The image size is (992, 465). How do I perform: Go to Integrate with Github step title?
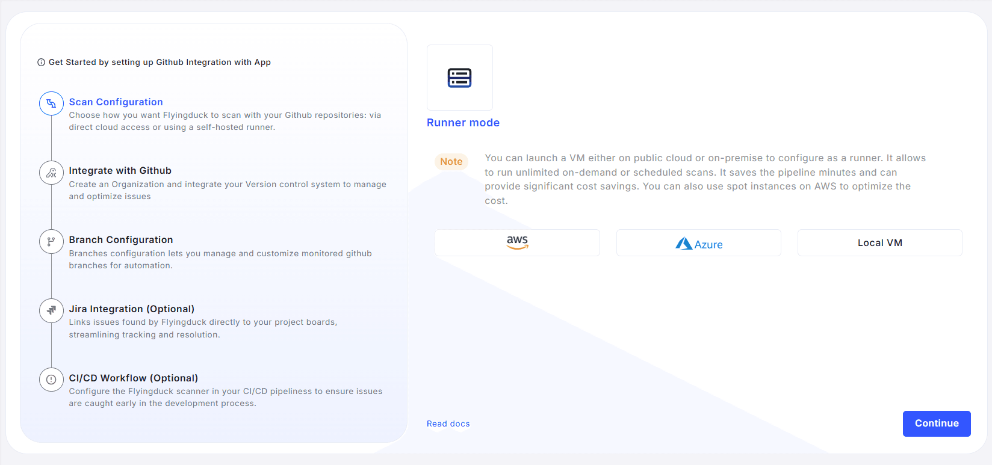(x=120, y=171)
